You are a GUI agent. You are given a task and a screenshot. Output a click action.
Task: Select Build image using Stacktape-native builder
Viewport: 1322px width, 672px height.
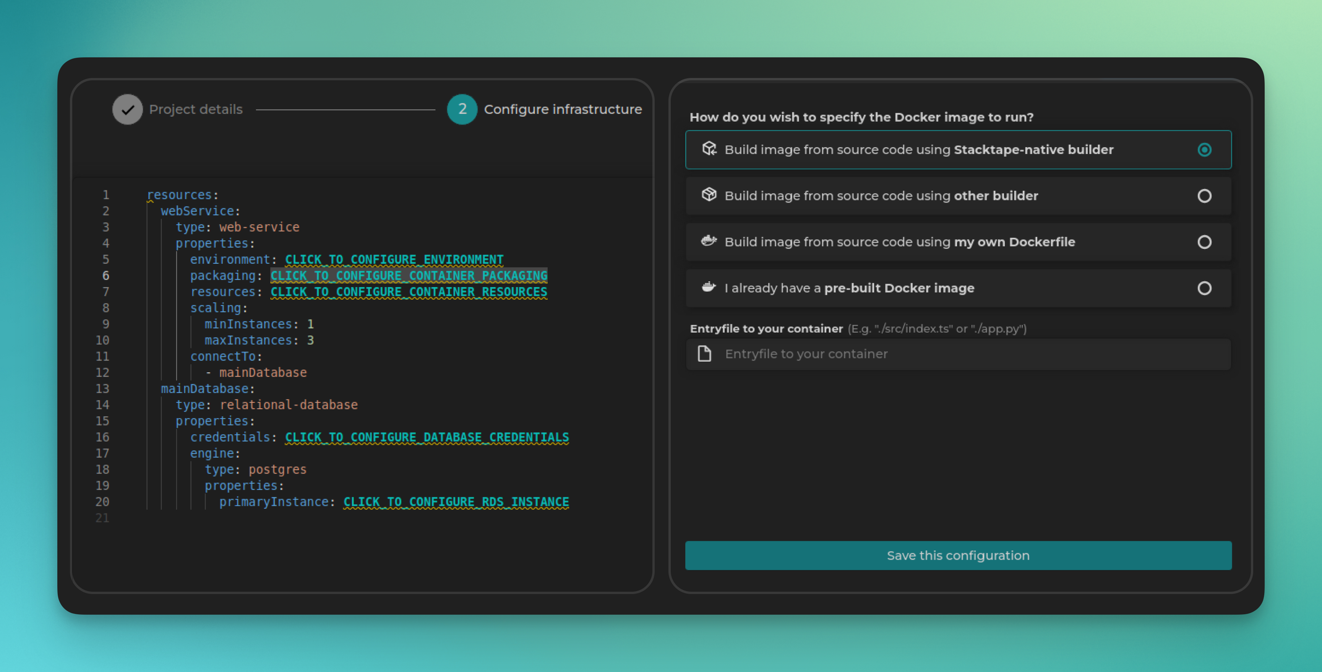click(959, 149)
